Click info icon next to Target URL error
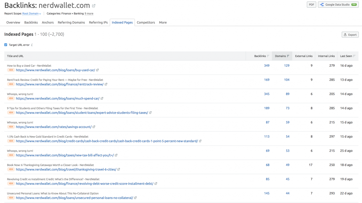Image resolution: width=362 pixels, height=203 pixels. pos(32,45)
